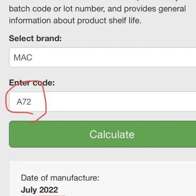Open the MAC brand dropdown
This screenshot has width=196, height=196.
[103, 57]
